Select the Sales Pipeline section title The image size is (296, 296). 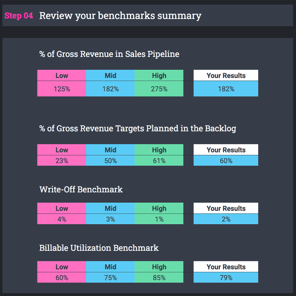(x=109, y=54)
